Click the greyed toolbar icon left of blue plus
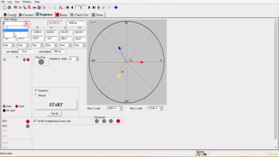 [x=109, y=7]
